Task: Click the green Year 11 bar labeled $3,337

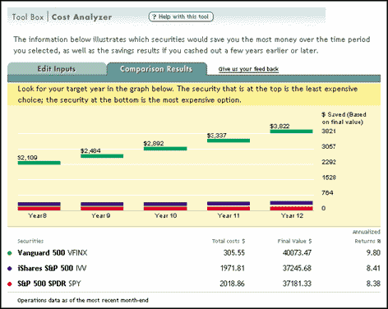Action: (229, 141)
